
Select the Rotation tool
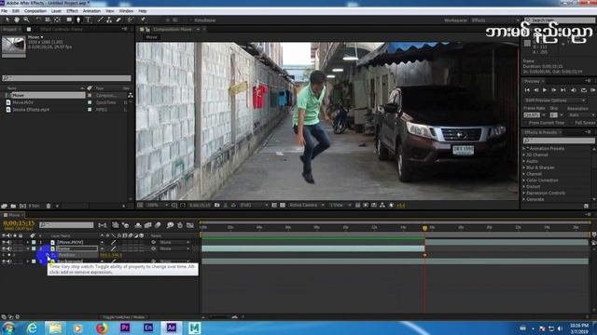point(38,20)
